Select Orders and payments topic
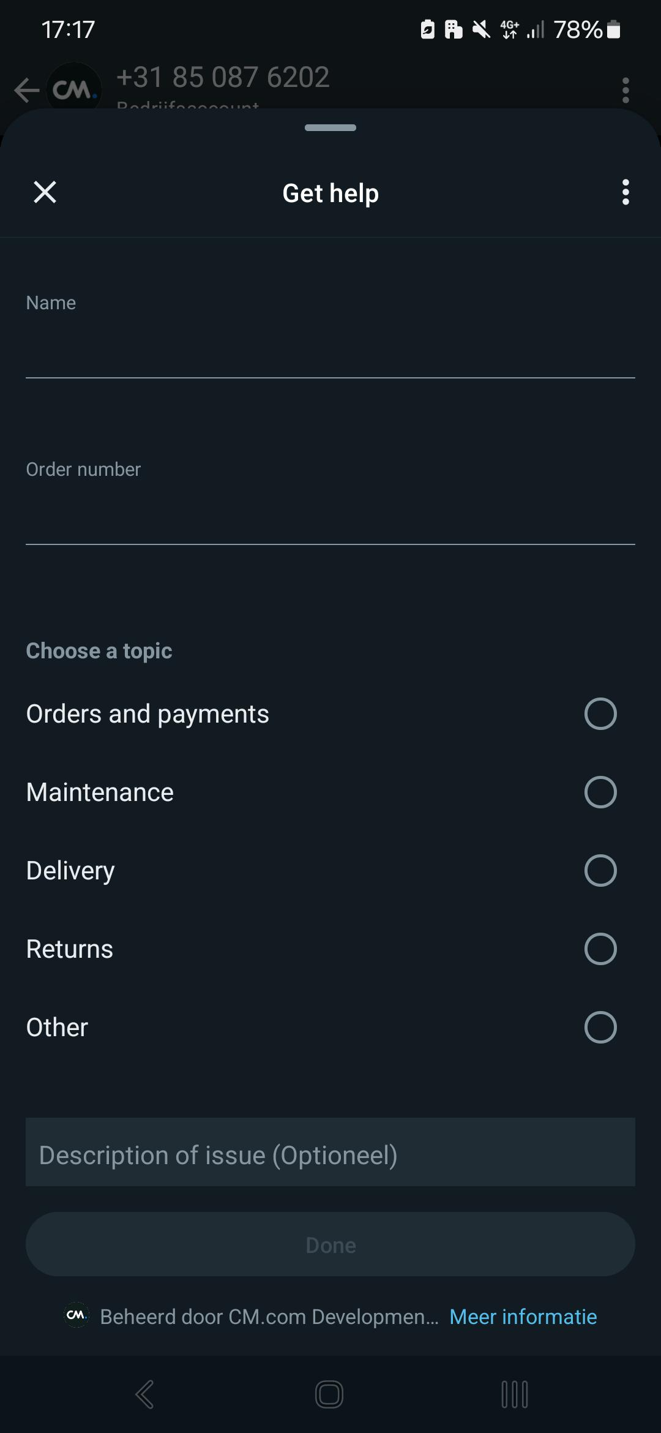The width and height of the screenshot is (661, 1433). pyautogui.click(x=600, y=714)
